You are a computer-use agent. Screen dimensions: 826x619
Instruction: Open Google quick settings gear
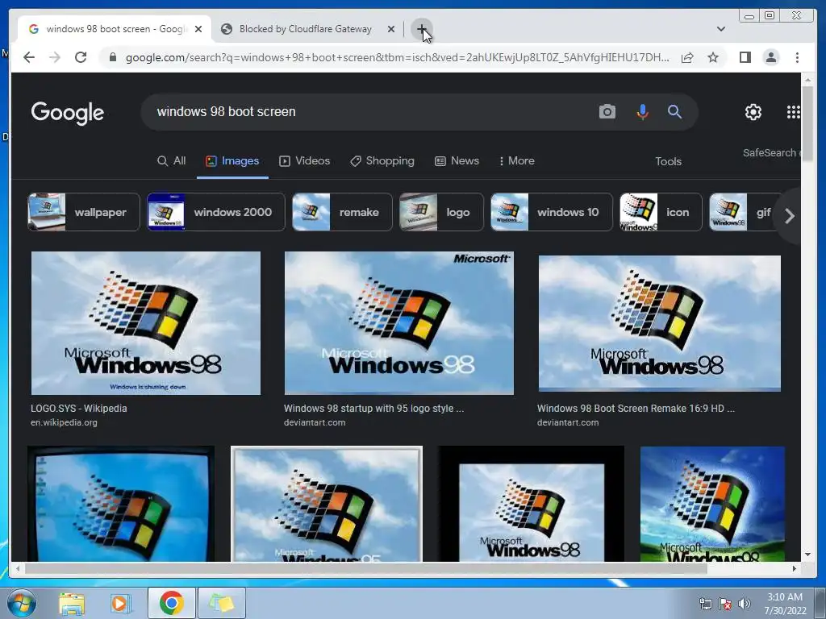pyautogui.click(x=753, y=111)
